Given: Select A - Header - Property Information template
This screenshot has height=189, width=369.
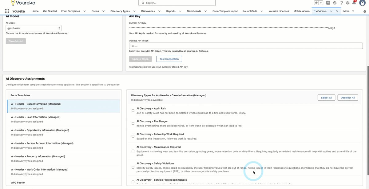Looking at the screenshot, I should coord(64,159).
